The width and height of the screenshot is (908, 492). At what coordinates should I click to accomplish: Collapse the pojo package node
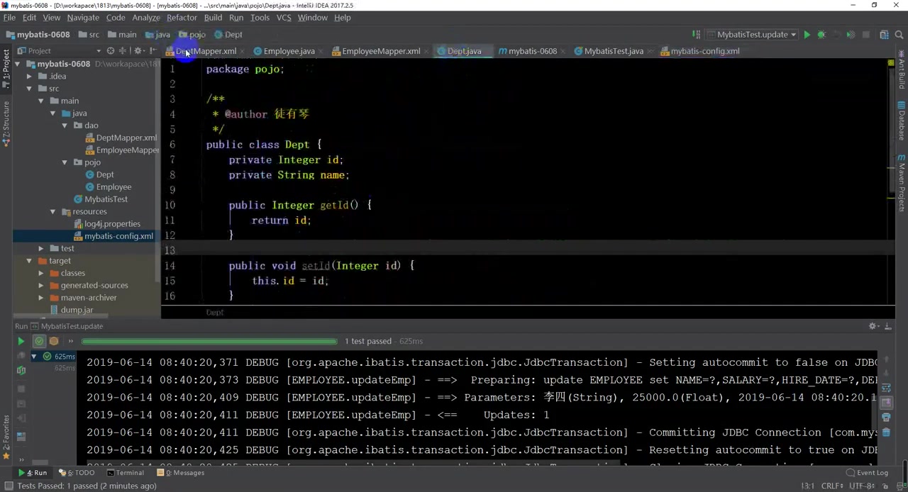65,162
